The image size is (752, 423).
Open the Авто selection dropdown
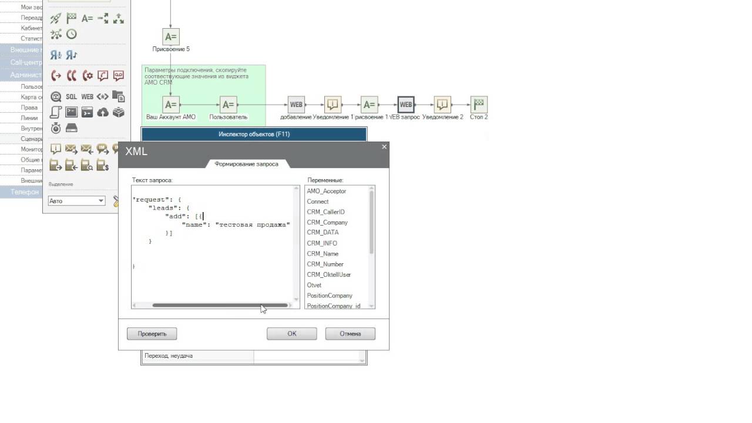(x=76, y=201)
